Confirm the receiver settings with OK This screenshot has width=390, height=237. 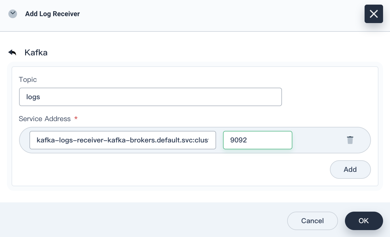364,221
